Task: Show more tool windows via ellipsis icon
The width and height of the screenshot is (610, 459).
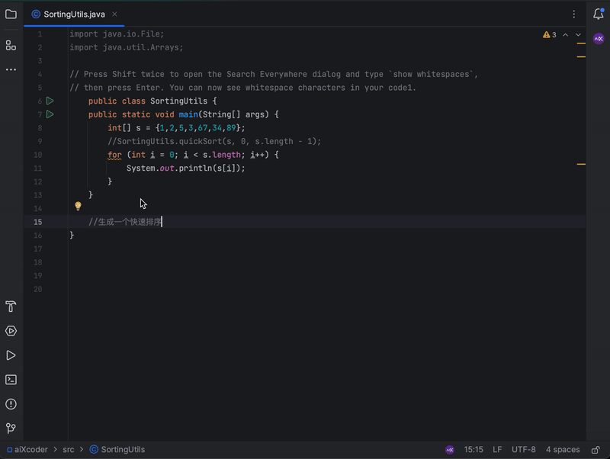Action: (10, 70)
